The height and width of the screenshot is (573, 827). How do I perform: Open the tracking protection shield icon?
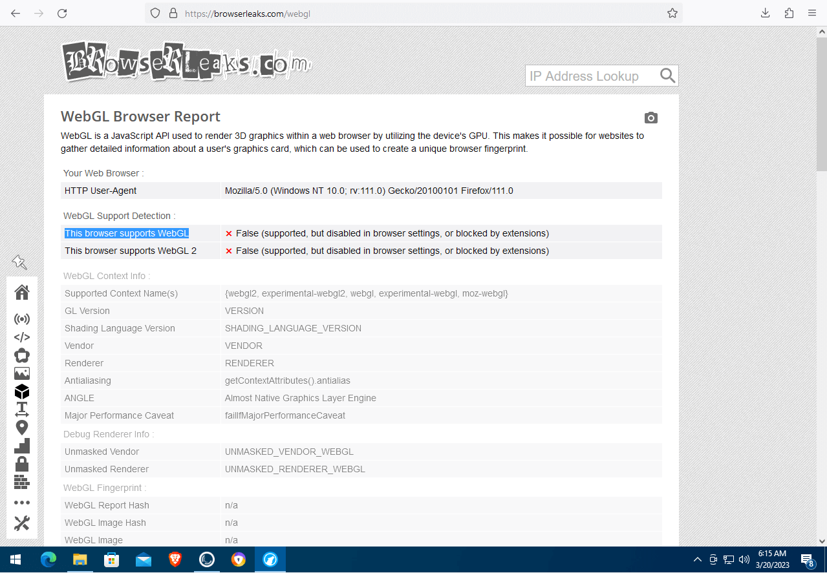[x=155, y=13]
